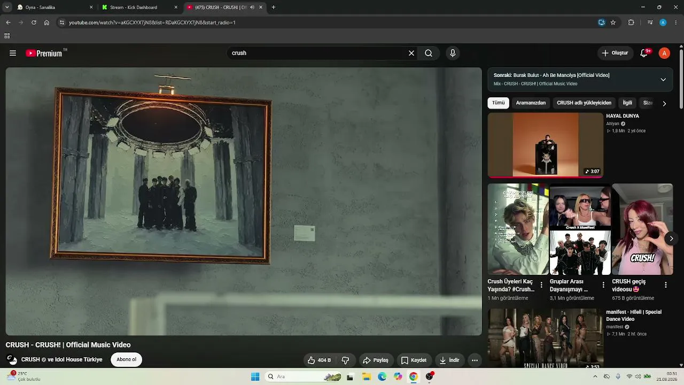The width and height of the screenshot is (684, 385).
Task: Click the address bar URL
Action: pos(152,22)
